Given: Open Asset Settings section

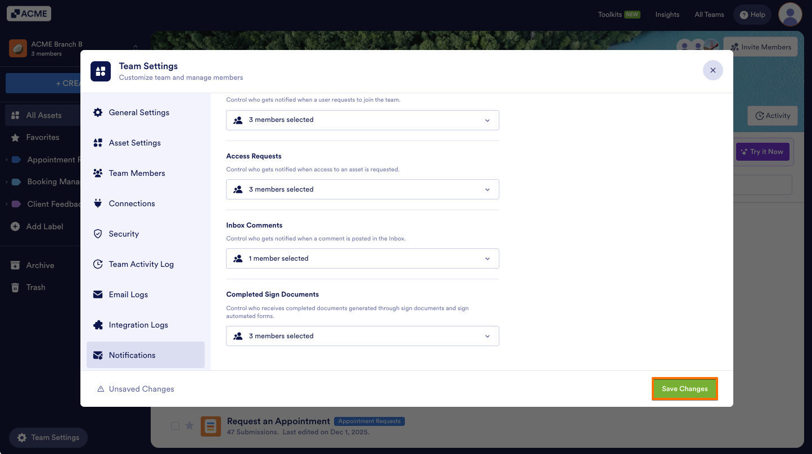Looking at the screenshot, I should tap(146, 143).
